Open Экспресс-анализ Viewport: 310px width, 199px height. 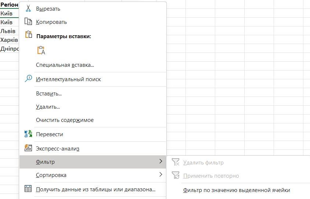tap(93, 149)
